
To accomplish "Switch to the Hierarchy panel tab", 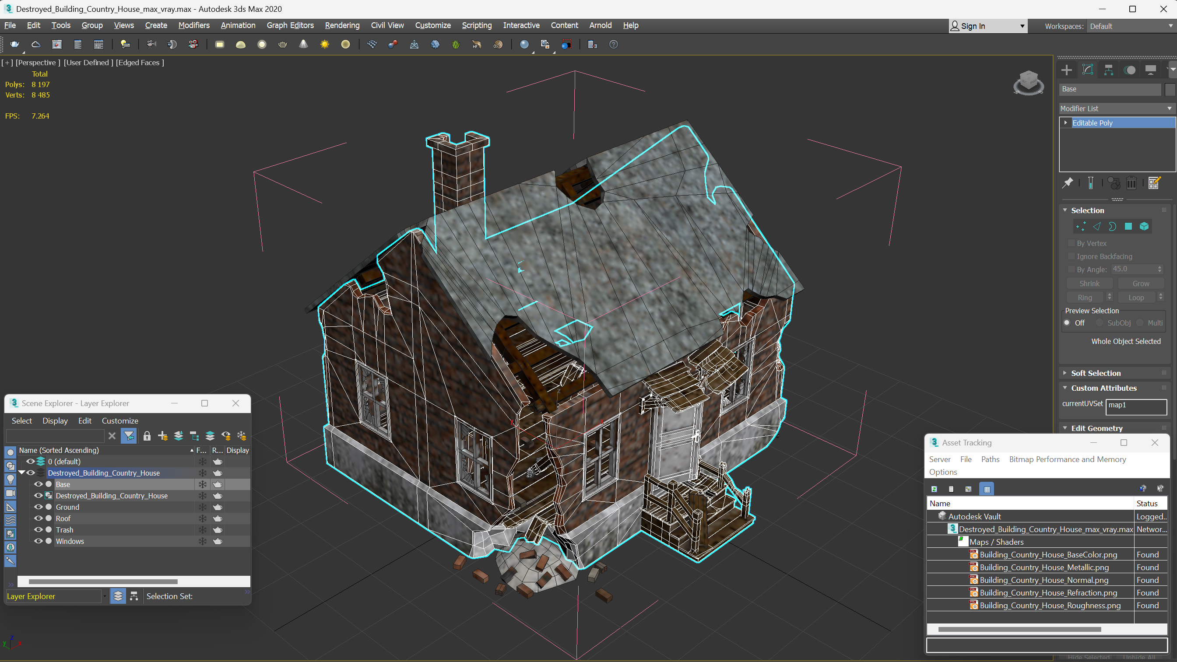I will [1108, 70].
